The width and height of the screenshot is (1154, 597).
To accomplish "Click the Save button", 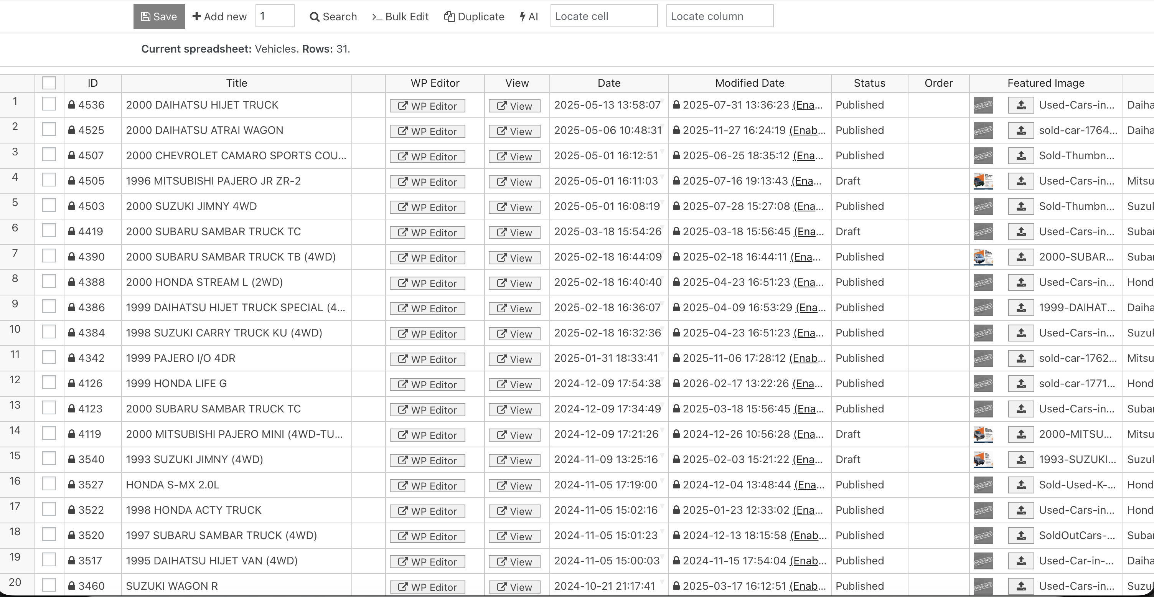I will coord(159,16).
